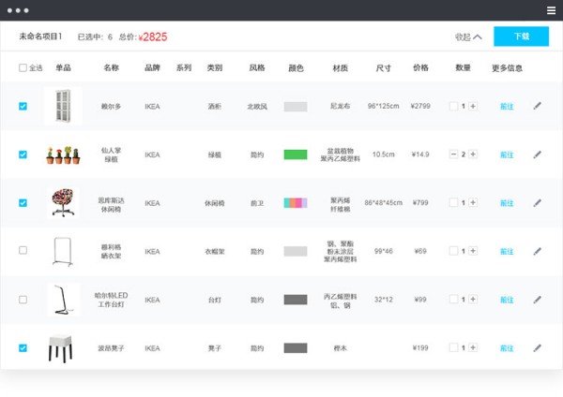Image resolution: width=563 pixels, height=397 pixels.
Task: Click the edit pencil for 波昂凳子 row
Action: coord(538,348)
